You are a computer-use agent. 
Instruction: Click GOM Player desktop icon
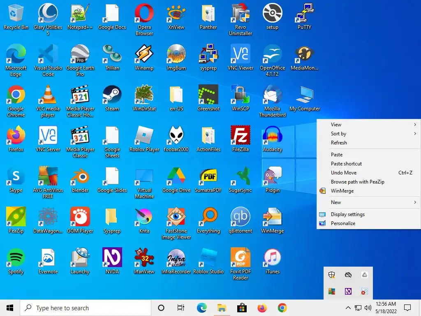[80, 221]
